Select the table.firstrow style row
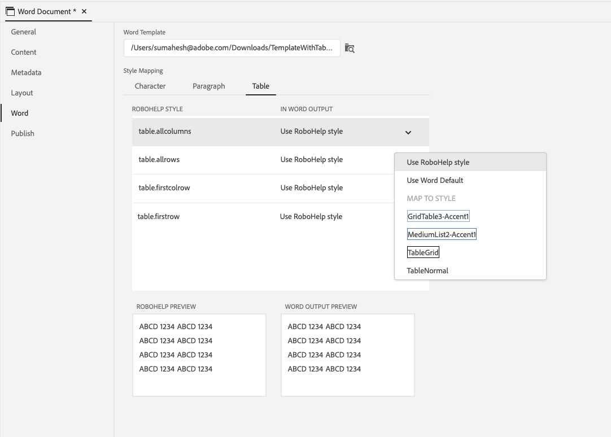This screenshot has width=611, height=437. pos(159,217)
